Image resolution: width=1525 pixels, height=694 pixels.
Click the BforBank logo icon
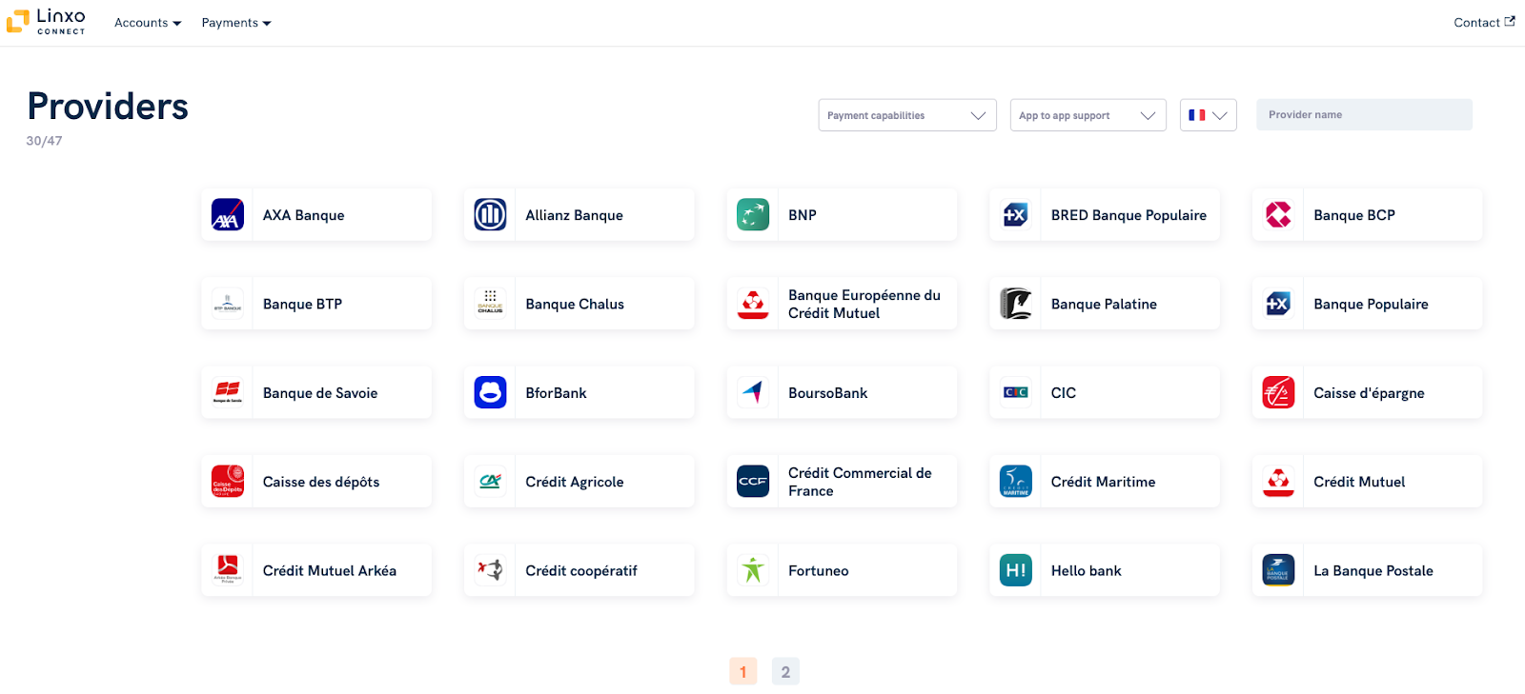(x=490, y=392)
